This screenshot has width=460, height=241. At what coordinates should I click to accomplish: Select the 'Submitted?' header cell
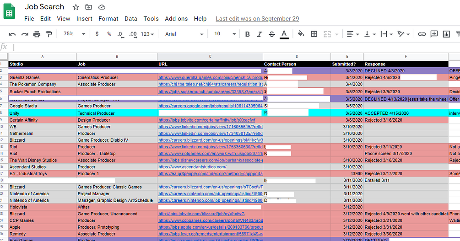[x=347, y=64]
